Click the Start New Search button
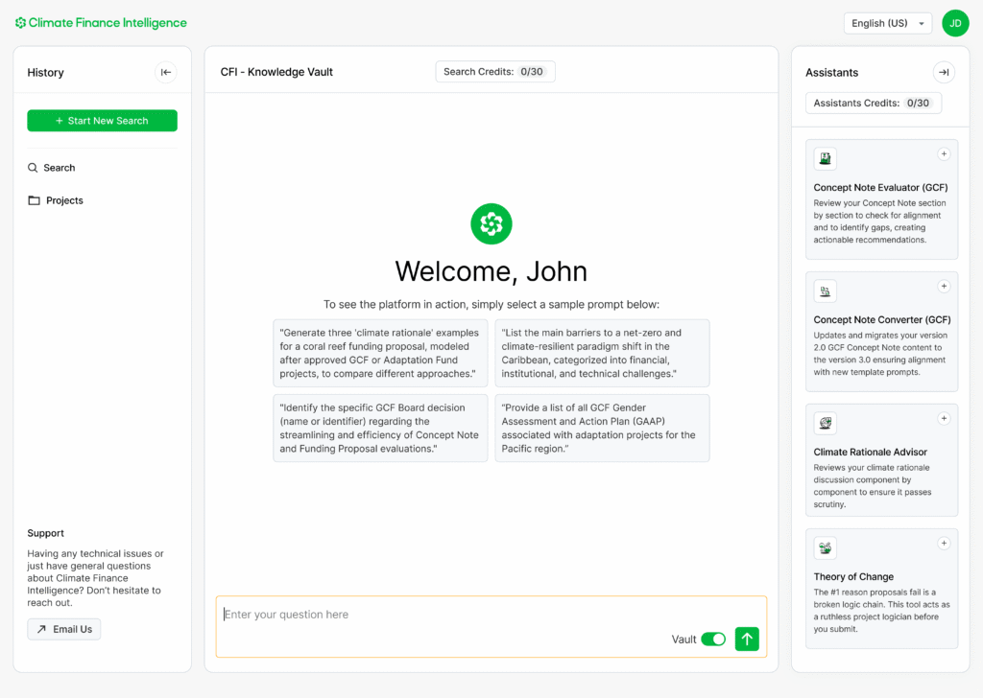 (x=102, y=121)
